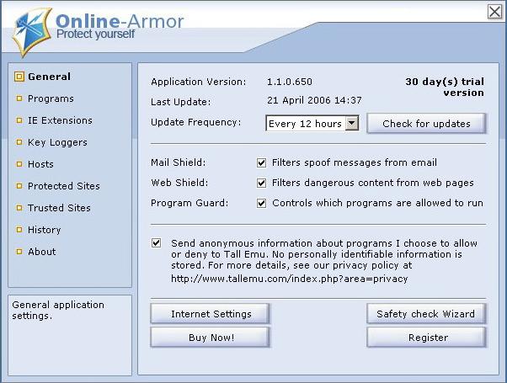Click the Mail Shield label
Image resolution: width=507 pixels, height=383 pixels.
pos(179,162)
